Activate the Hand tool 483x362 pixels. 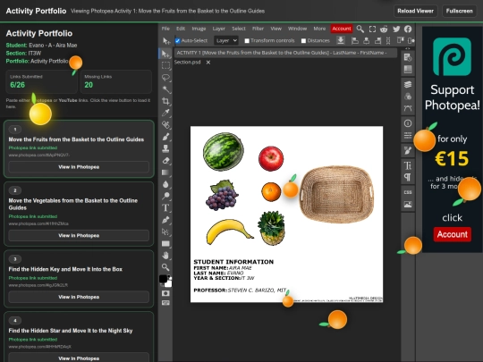165,255
